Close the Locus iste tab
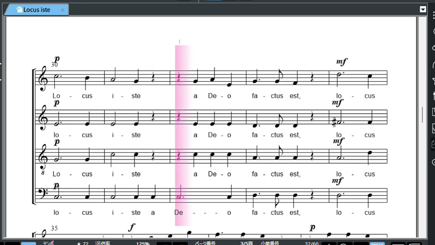The width and height of the screenshot is (435, 245). click(63, 10)
